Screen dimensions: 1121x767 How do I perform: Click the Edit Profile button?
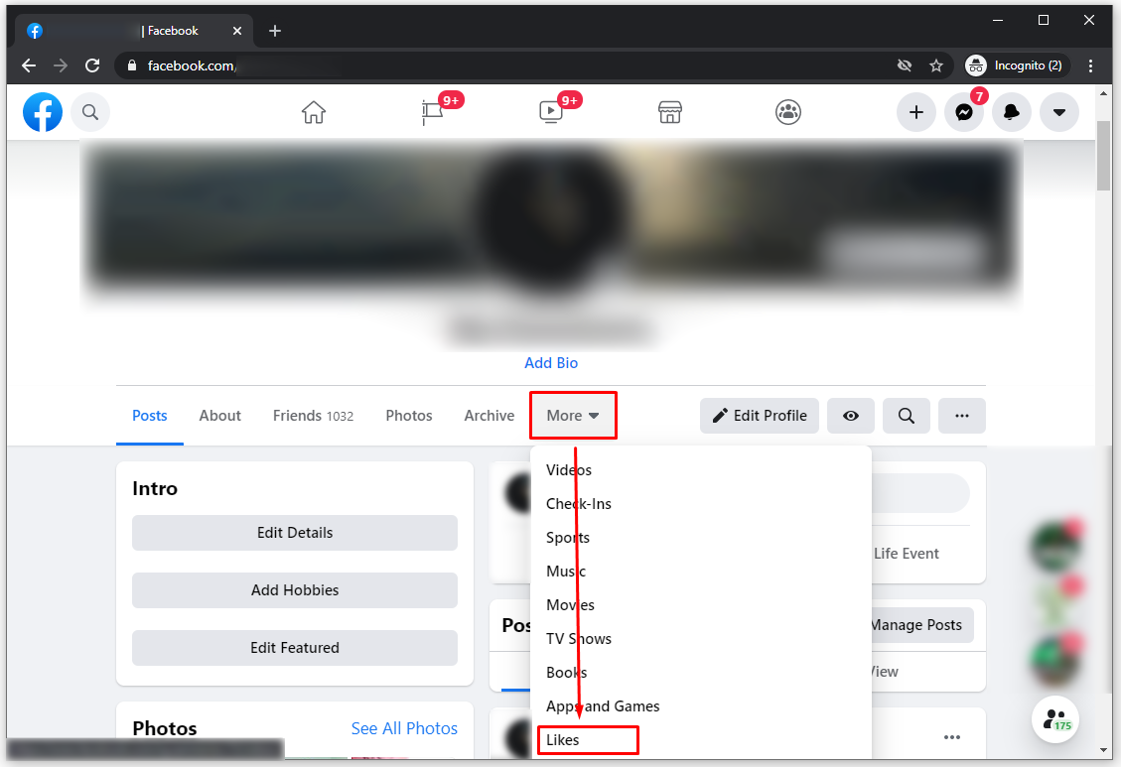pyautogui.click(x=759, y=416)
